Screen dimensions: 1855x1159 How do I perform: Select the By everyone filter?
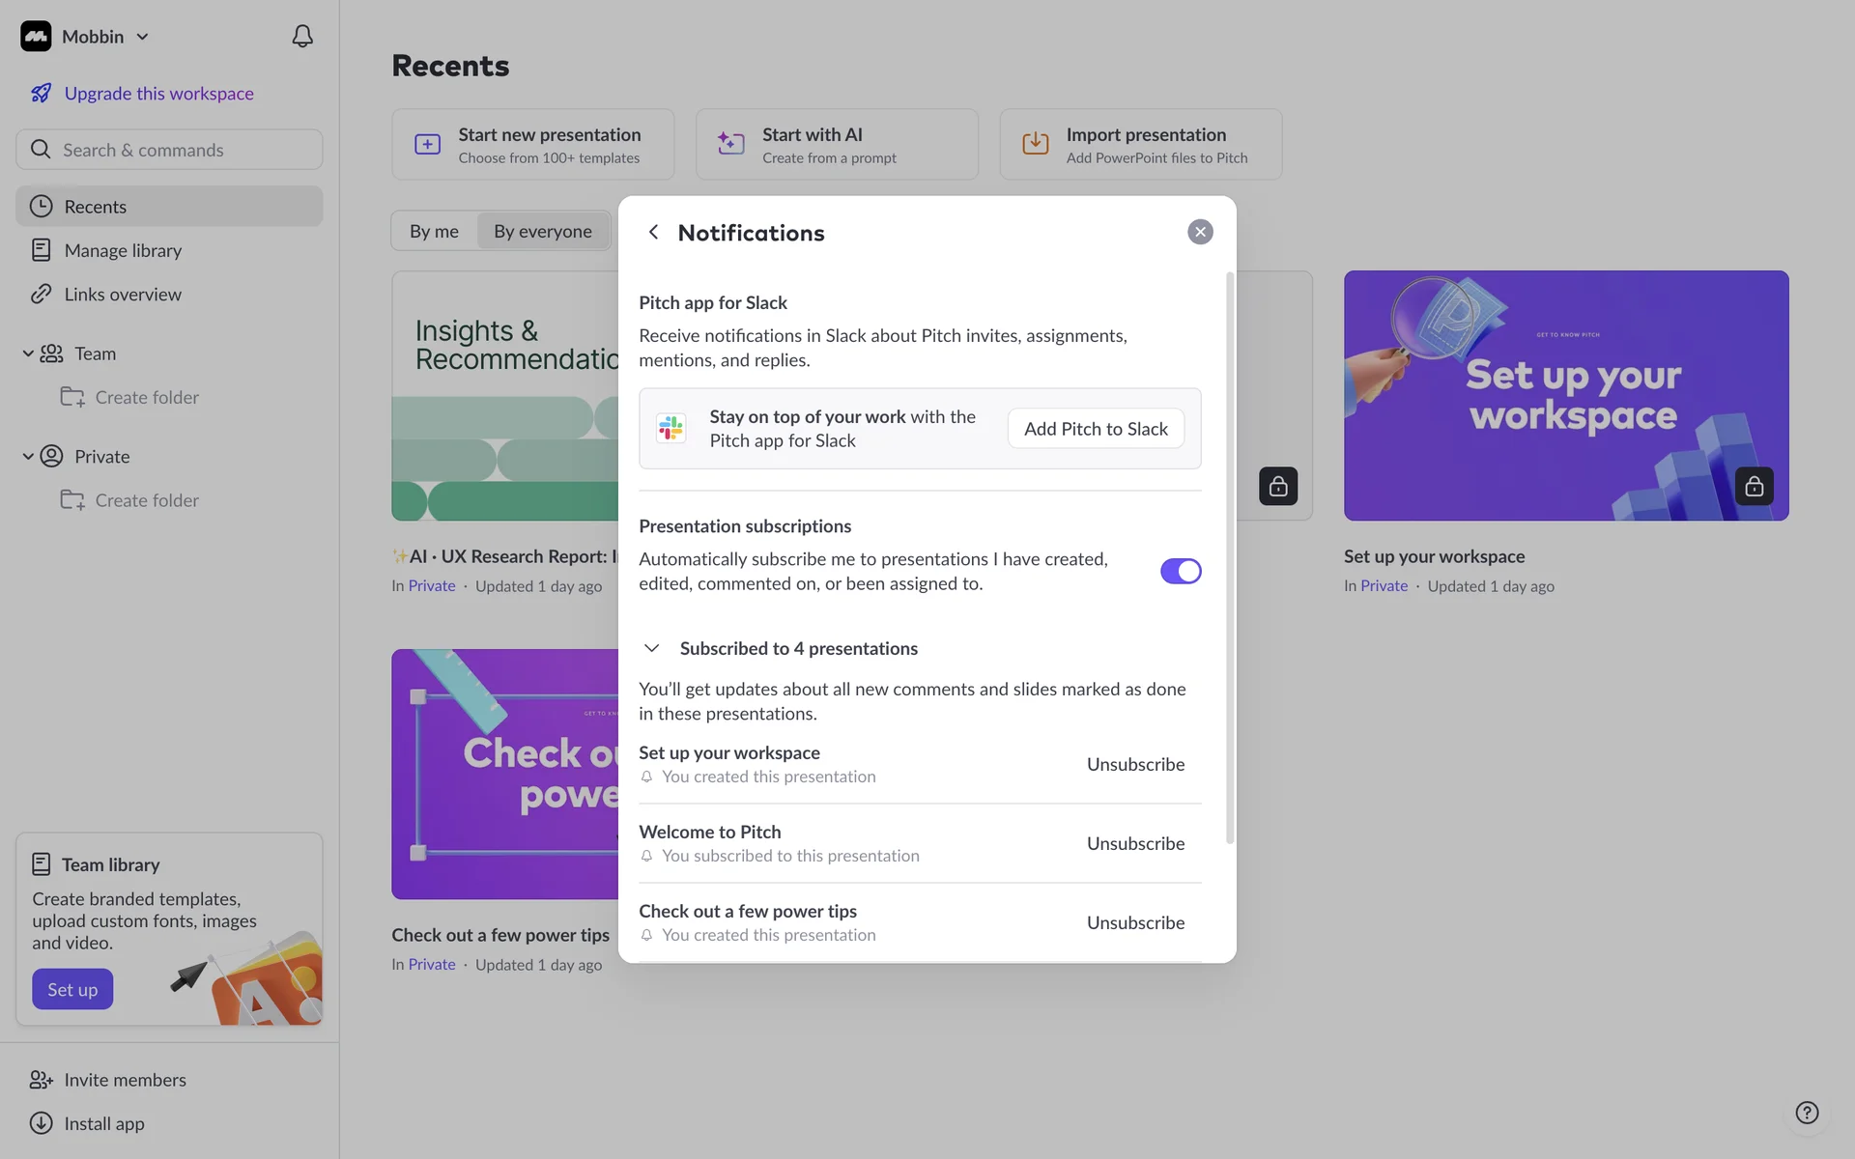coord(542,231)
